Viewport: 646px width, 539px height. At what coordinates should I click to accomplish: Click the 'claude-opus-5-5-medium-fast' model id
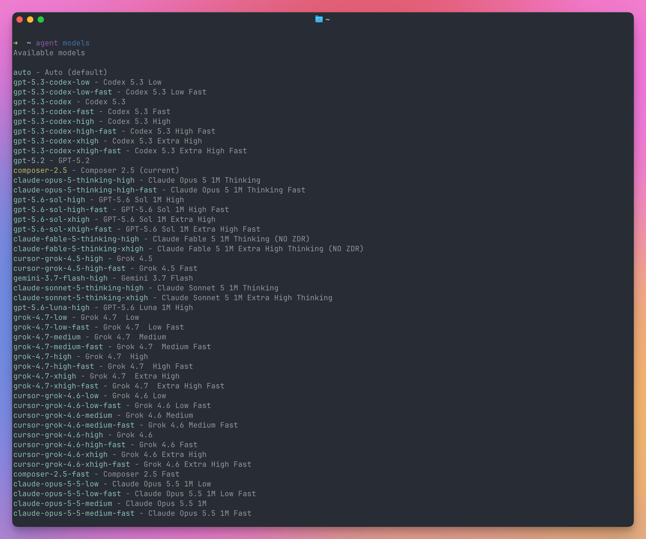(74, 514)
